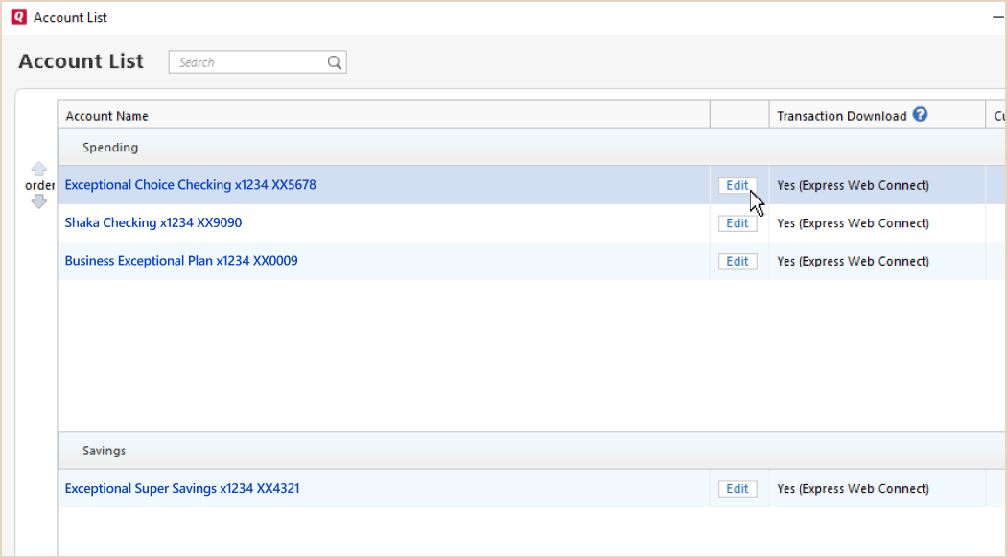This screenshot has width=1007, height=558.
Task: Open Exceptional Choice Checking x1234 XX5678
Action: (190, 185)
